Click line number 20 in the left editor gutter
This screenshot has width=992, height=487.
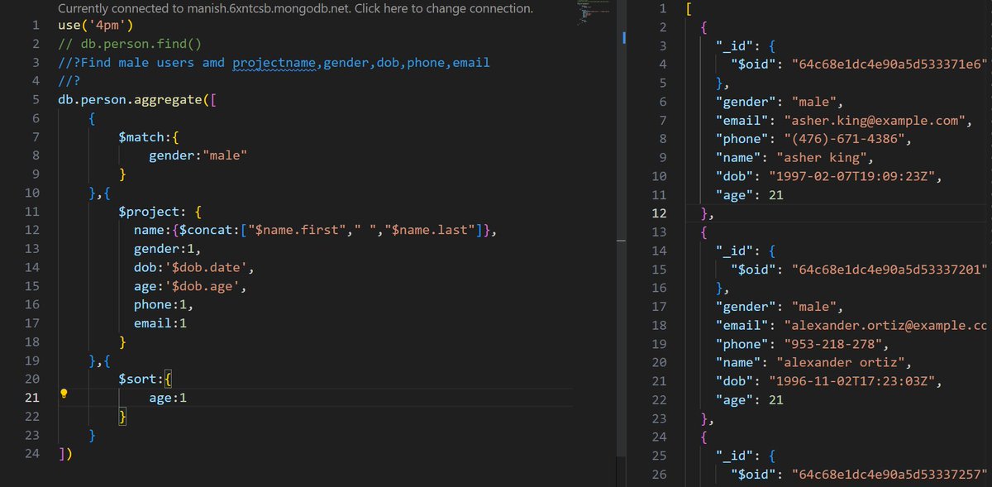tap(32, 380)
